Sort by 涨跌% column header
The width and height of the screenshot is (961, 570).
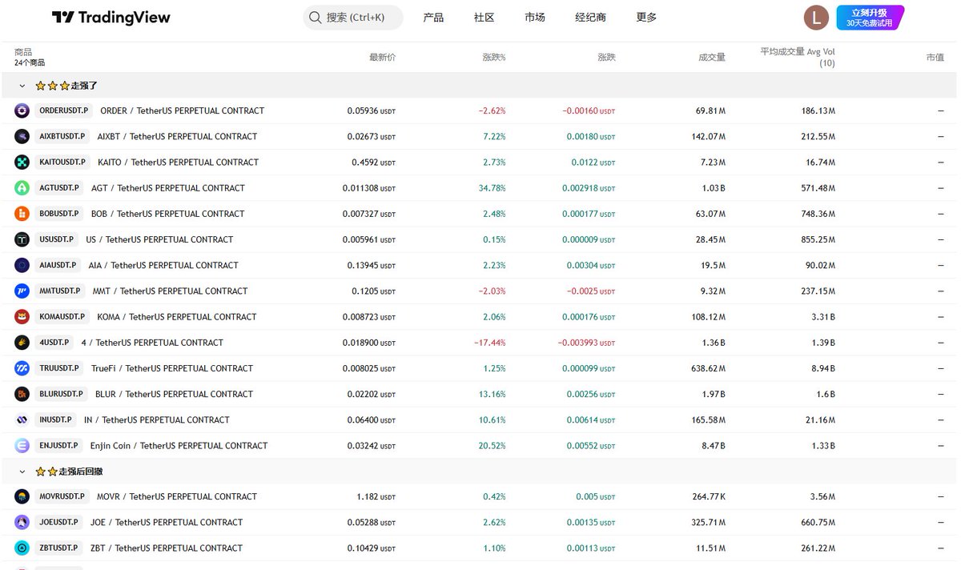[494, 58]
